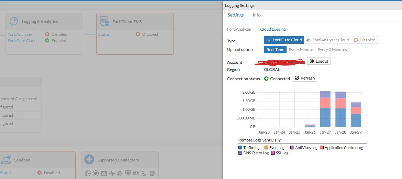402x179 pixels.
Task: Click the Sandbox disabled status icon
Action: 40,172
